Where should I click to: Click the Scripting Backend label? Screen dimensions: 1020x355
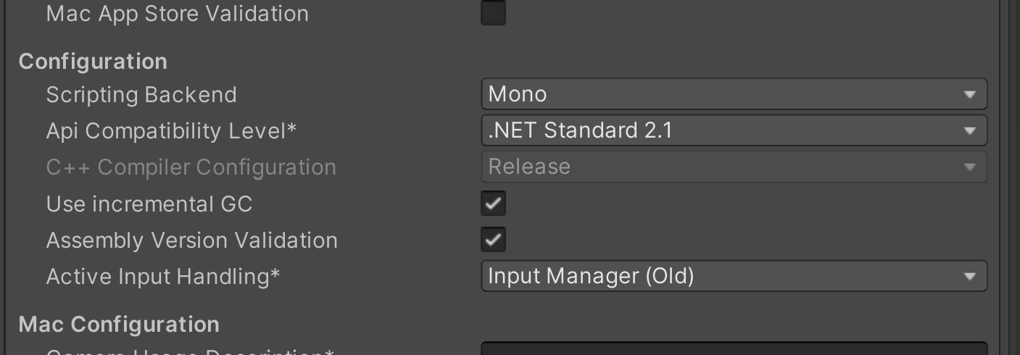pyautogui.click(x=141, y=95)
